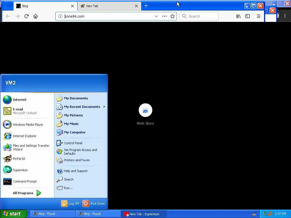Viewport: 291px width, 218px height.
Task: Open a new tab with the plus button
Action: (x=146, y=6)
